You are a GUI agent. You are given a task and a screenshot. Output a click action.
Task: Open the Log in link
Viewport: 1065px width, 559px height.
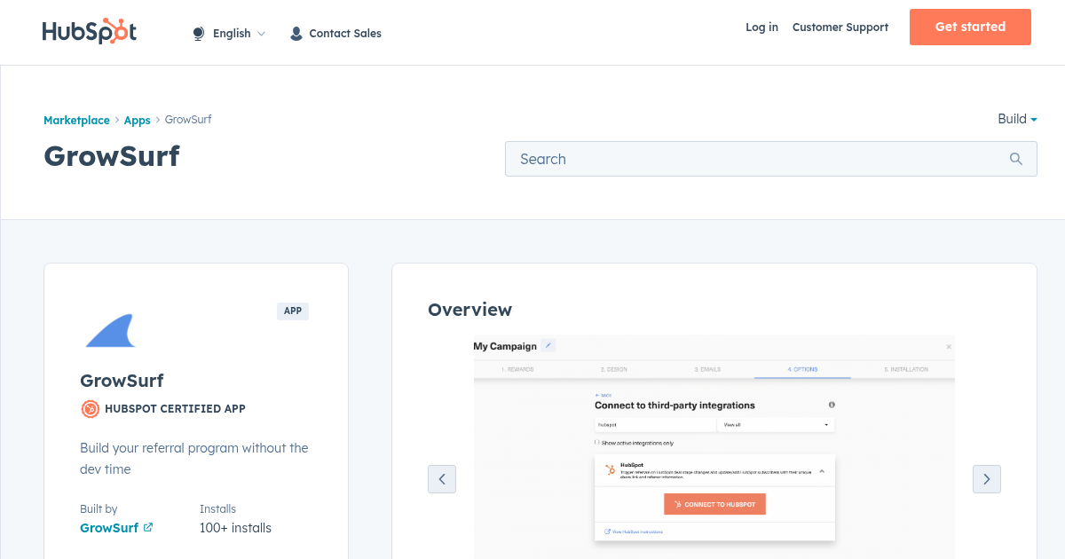click(761, 28)
